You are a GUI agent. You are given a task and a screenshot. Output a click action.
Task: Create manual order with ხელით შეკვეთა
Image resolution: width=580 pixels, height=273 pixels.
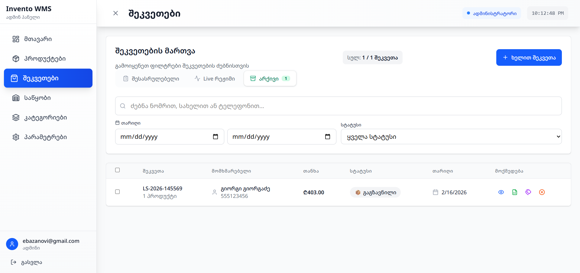(x=529, y=57)
